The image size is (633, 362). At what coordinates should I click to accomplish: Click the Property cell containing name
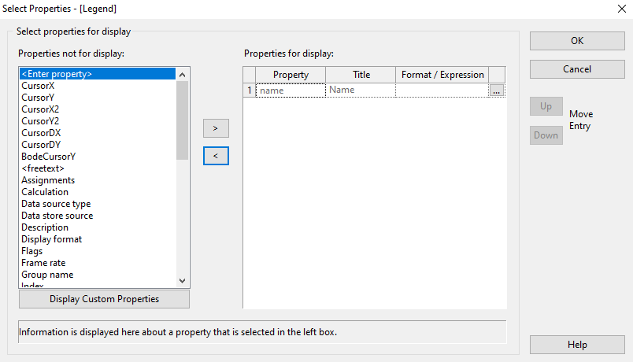(291, 90)
